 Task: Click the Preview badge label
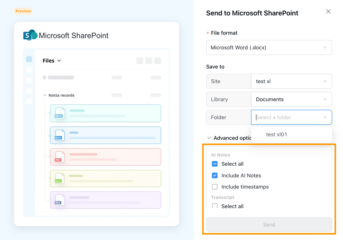point(23,11)
